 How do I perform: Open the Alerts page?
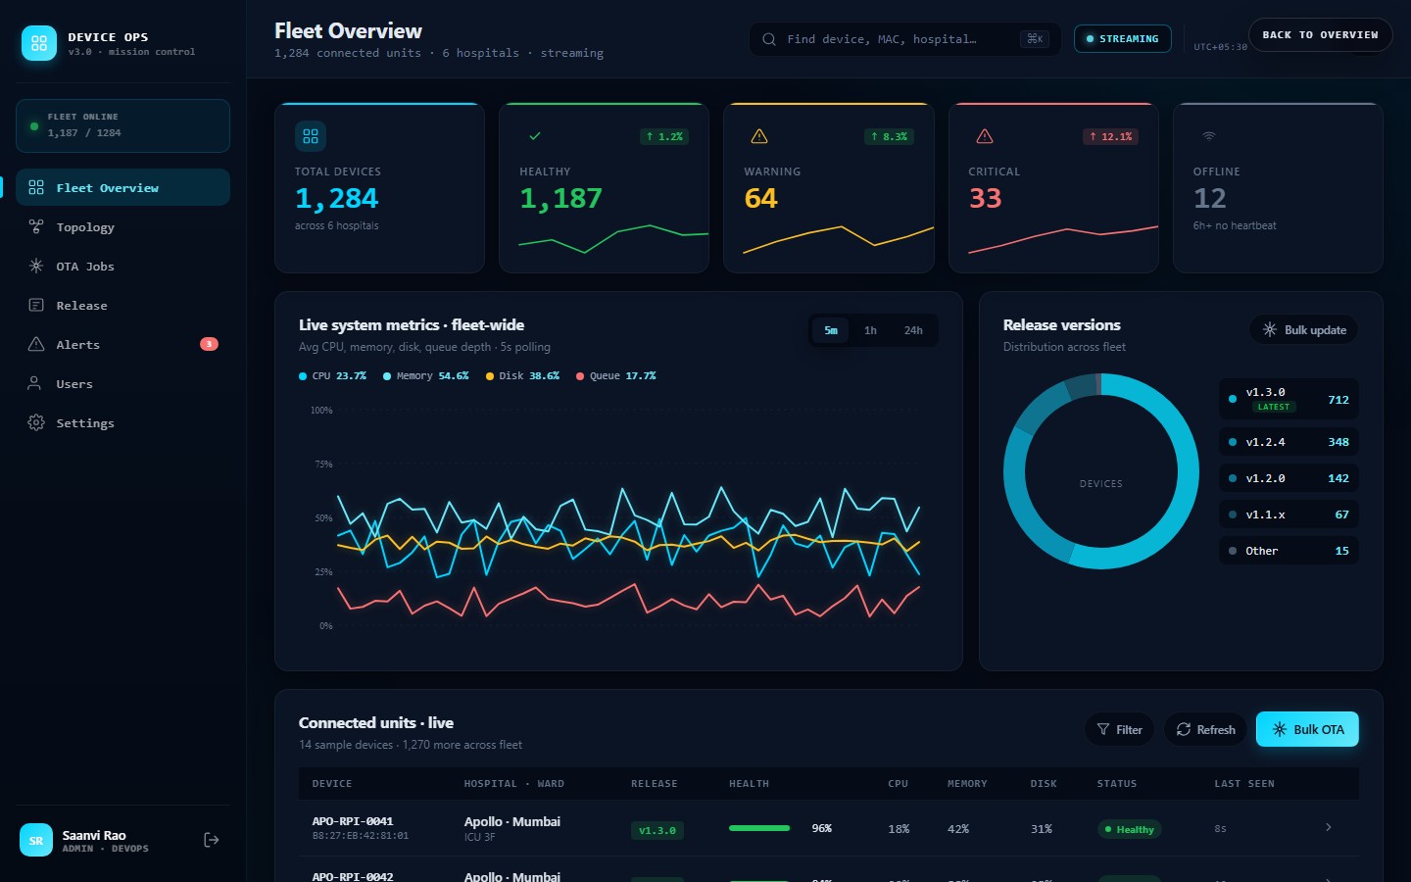pyautogui.click(x=122, y=344)
